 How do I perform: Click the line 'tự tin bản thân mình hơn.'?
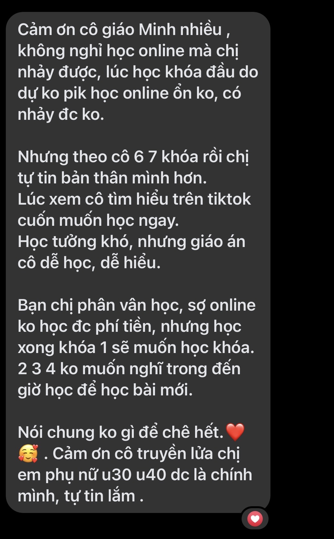[x=112, y=178]
